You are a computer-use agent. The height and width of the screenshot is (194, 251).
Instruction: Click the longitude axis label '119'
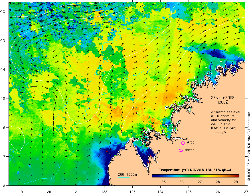[20, 192]
